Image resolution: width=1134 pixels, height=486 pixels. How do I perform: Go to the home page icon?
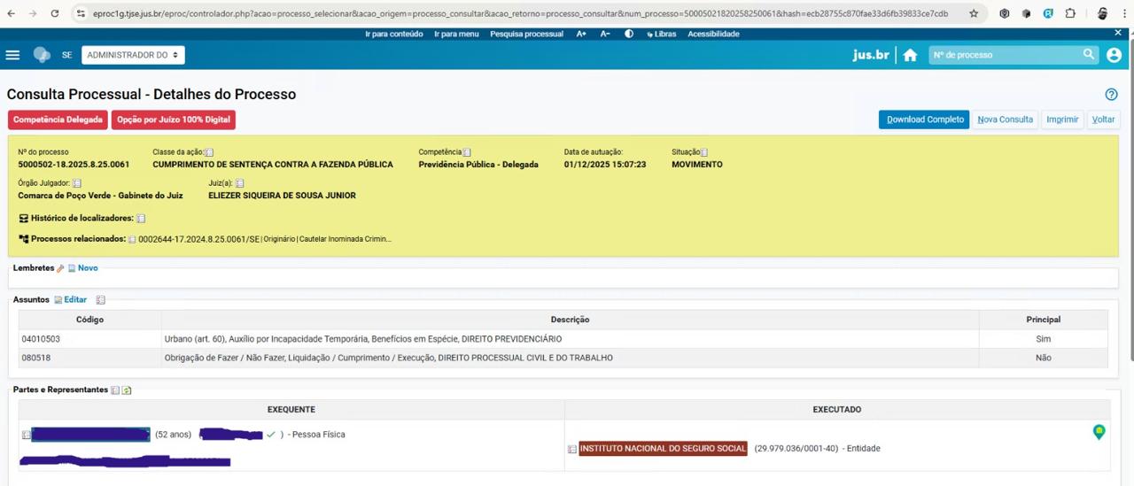pos(910,55)
